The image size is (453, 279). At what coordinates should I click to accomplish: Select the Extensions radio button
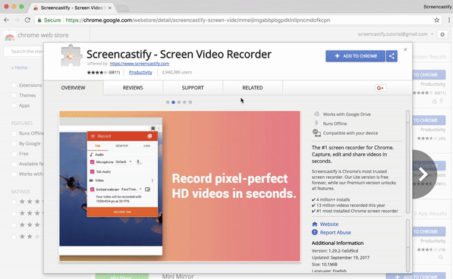[x=14, y=85]
